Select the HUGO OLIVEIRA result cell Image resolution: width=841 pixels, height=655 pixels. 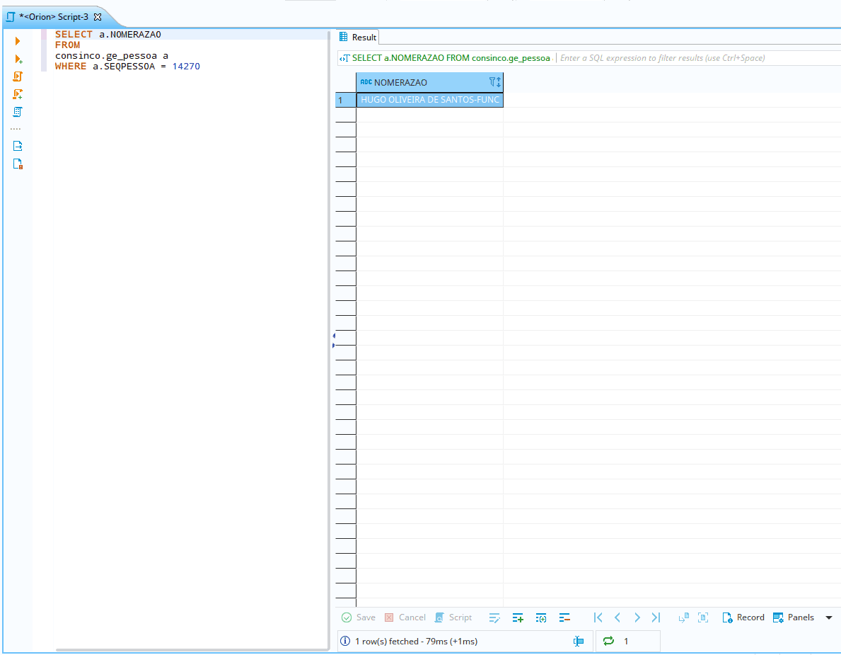pyautogui.click(x=429, y=99)
